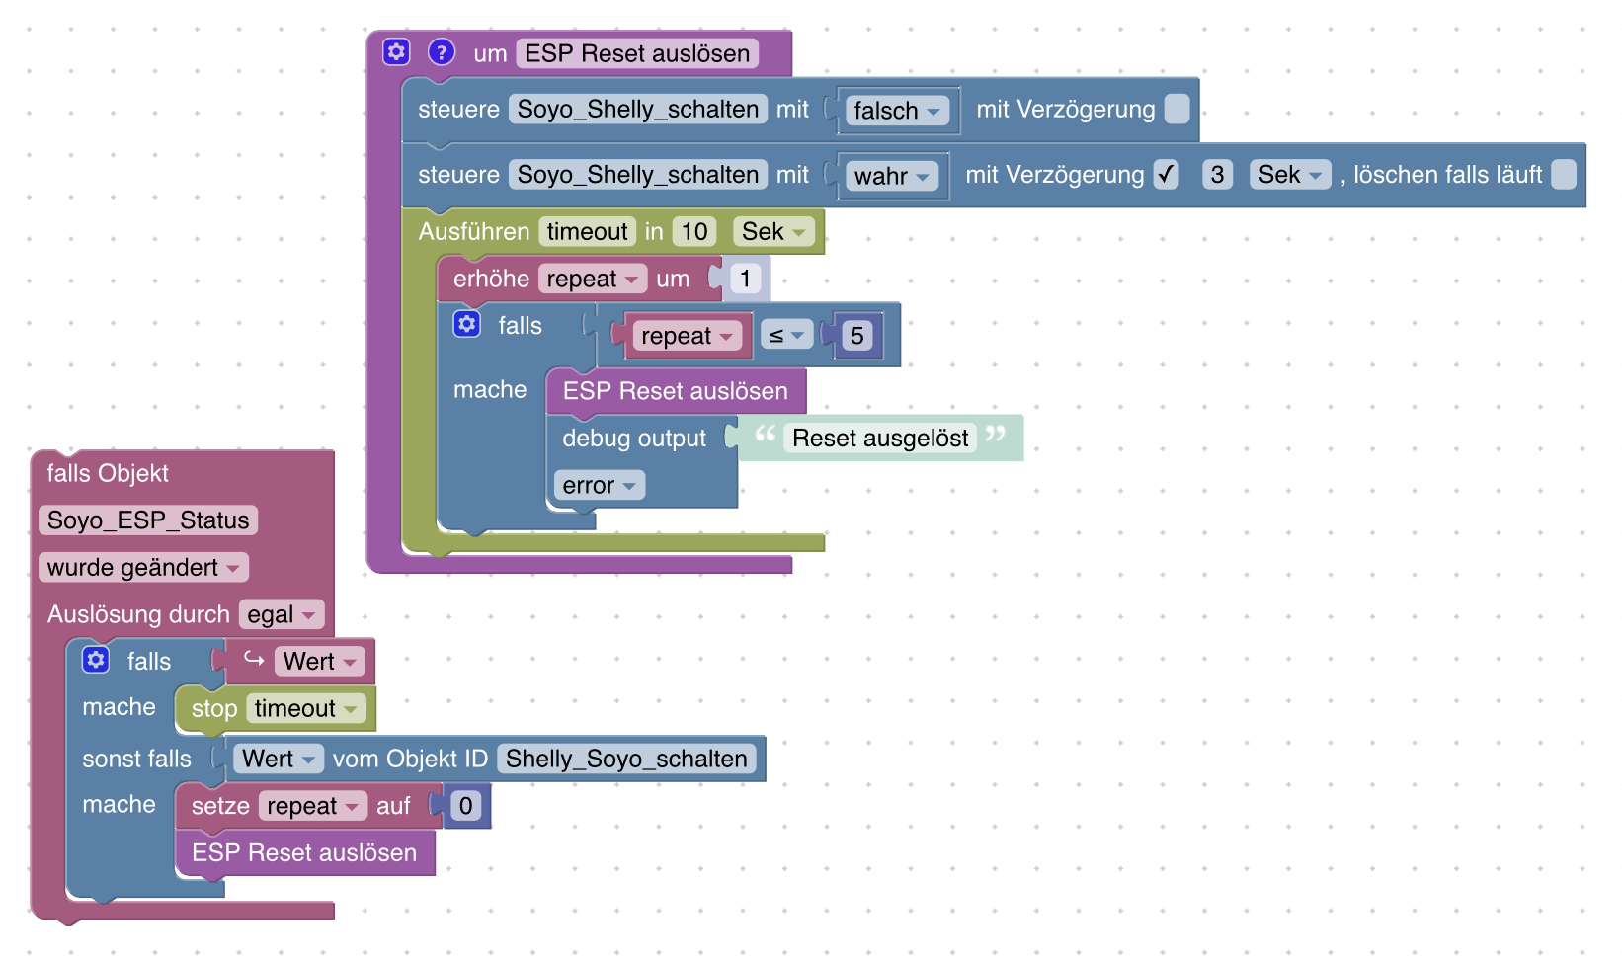Open the 'falsch' value dropdown
1622x960 pixels.
click(897, 111)
